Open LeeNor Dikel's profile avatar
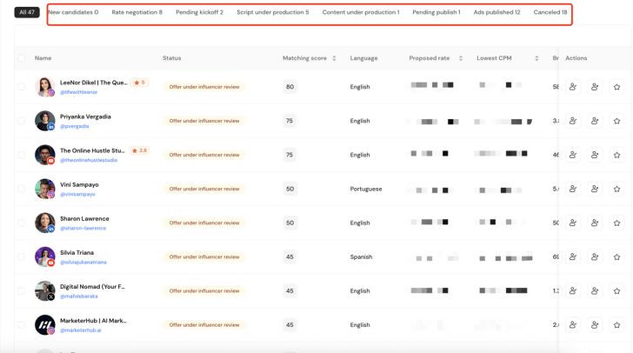Viewport: 633px width, 353px height. point(45,87)
